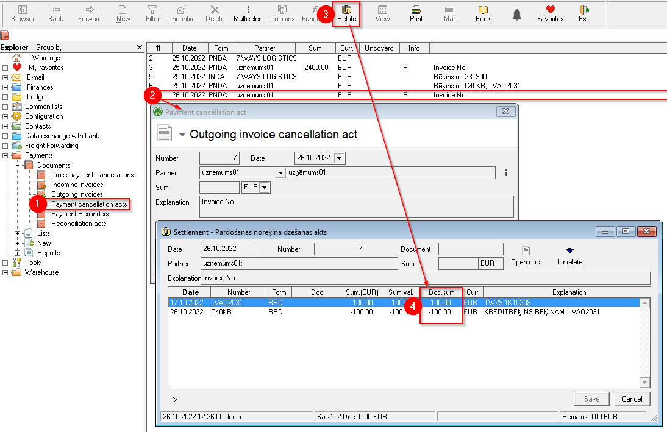The height and width of the screenshot is (432, 667).
Task: Click the Delete toolbar icon
Action: point(215,14)
